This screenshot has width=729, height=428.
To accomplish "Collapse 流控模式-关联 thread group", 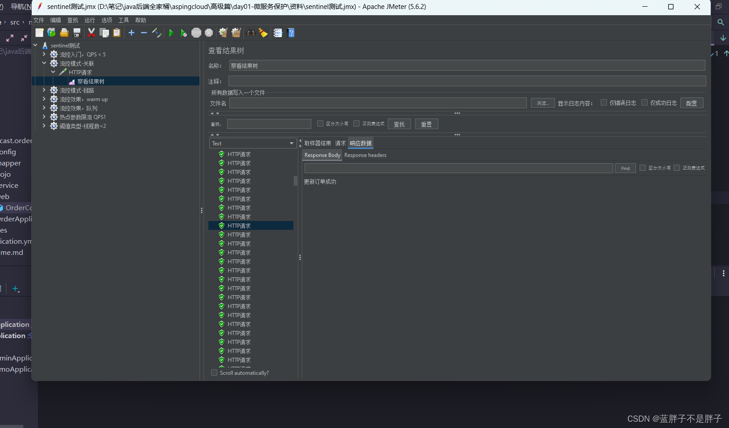I will [x=44, y=63].
